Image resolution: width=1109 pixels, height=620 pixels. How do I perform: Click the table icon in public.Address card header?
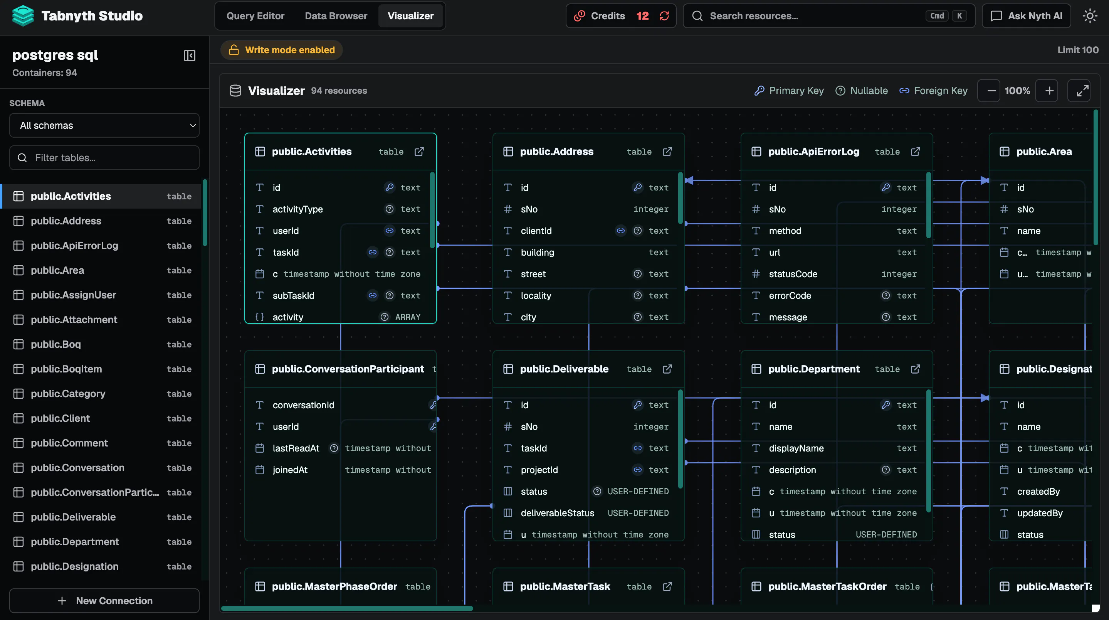508,152
